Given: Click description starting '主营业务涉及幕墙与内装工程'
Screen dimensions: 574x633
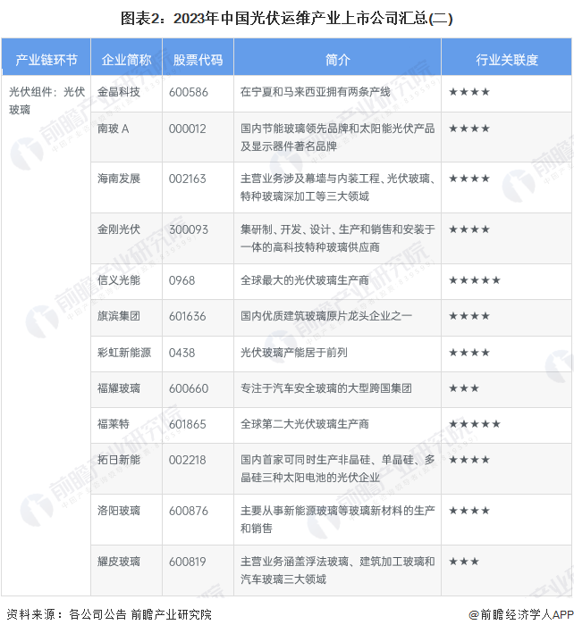Looking at the screenshot, I should (x=338, y=187).
